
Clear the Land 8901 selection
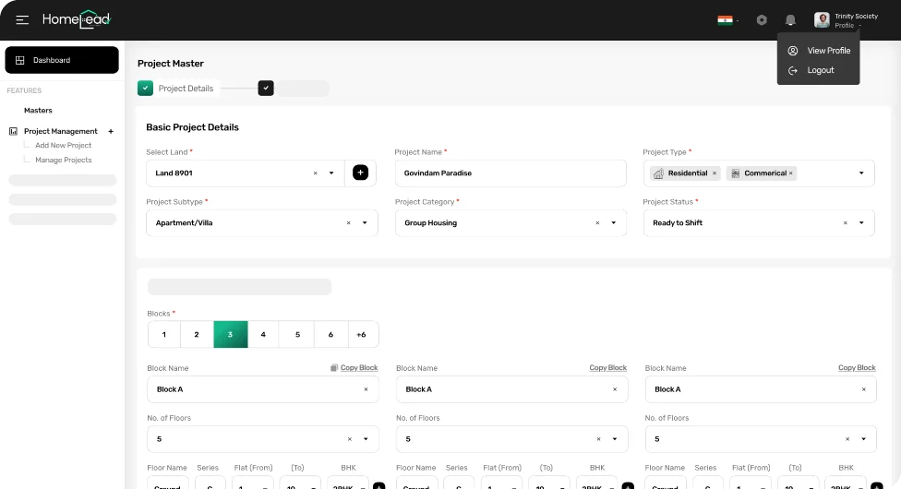click(315, 173)
